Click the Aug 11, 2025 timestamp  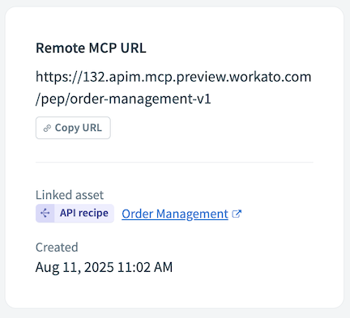pos(104,267)
